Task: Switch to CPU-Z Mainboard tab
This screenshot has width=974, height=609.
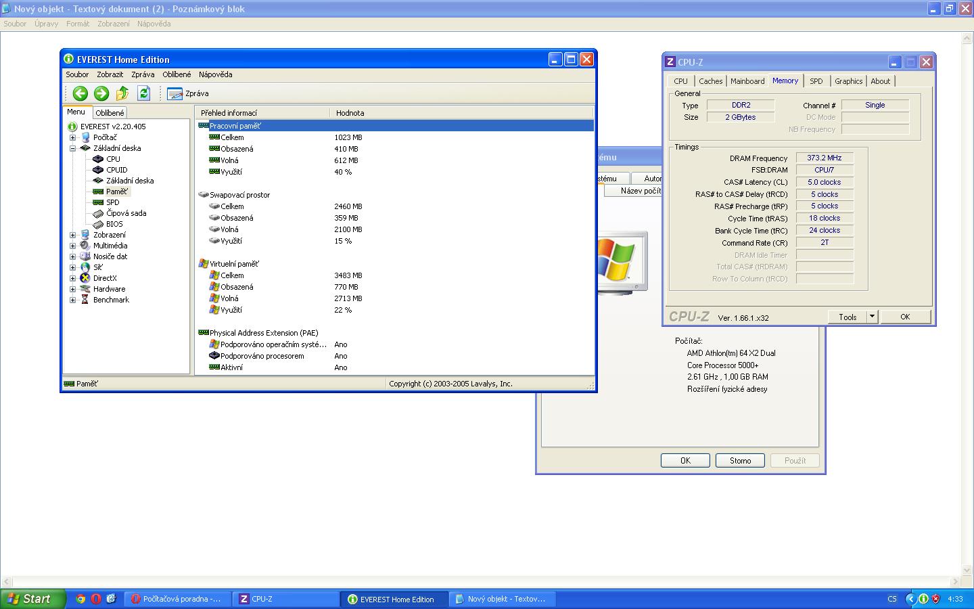Action: pyautogui.click(x=747, y=81)
